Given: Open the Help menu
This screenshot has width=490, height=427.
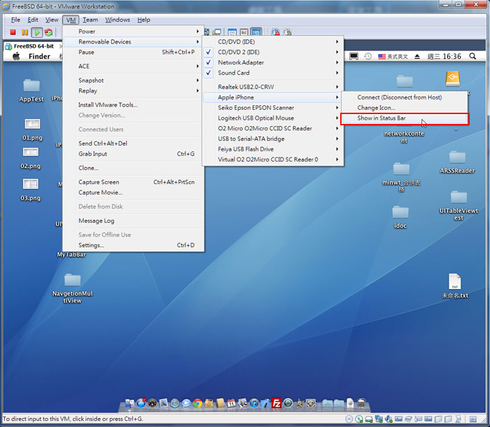Looking at the screenshot, I should click(x=143, y=20).
